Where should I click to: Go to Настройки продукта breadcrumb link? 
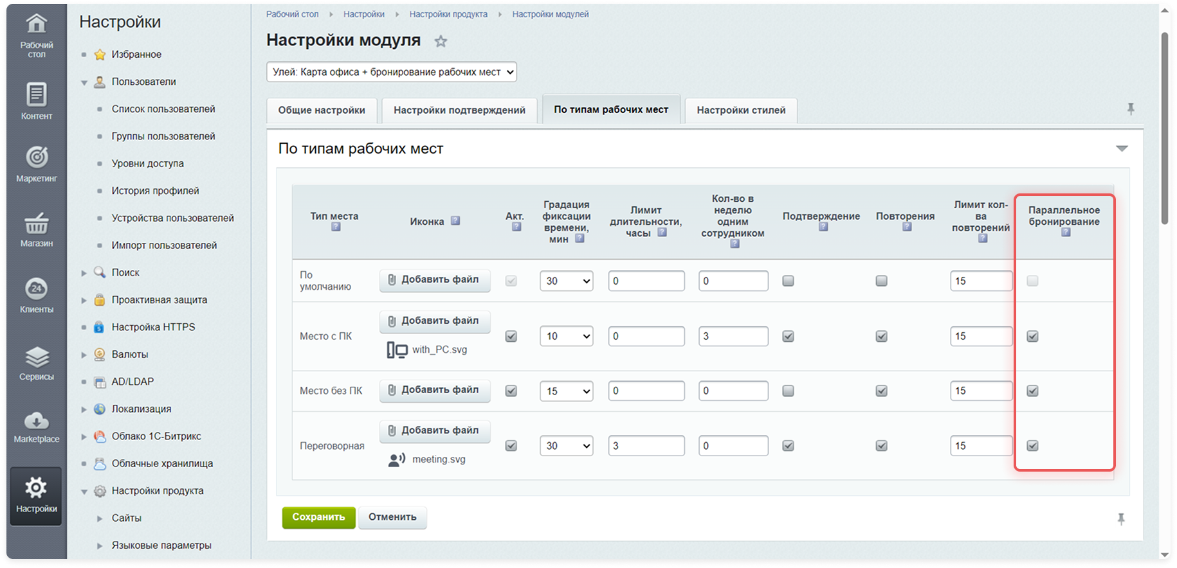(448, 14)
